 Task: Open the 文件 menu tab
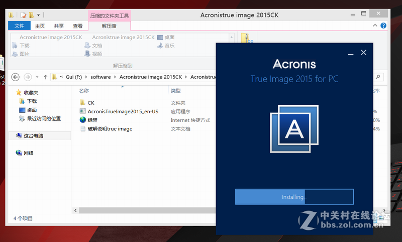20,26
